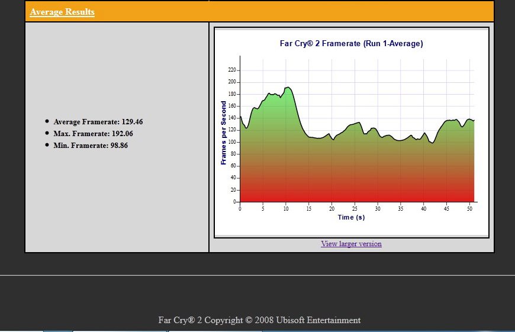
Task: Click the View larger version link
Action: coord(351,244)
